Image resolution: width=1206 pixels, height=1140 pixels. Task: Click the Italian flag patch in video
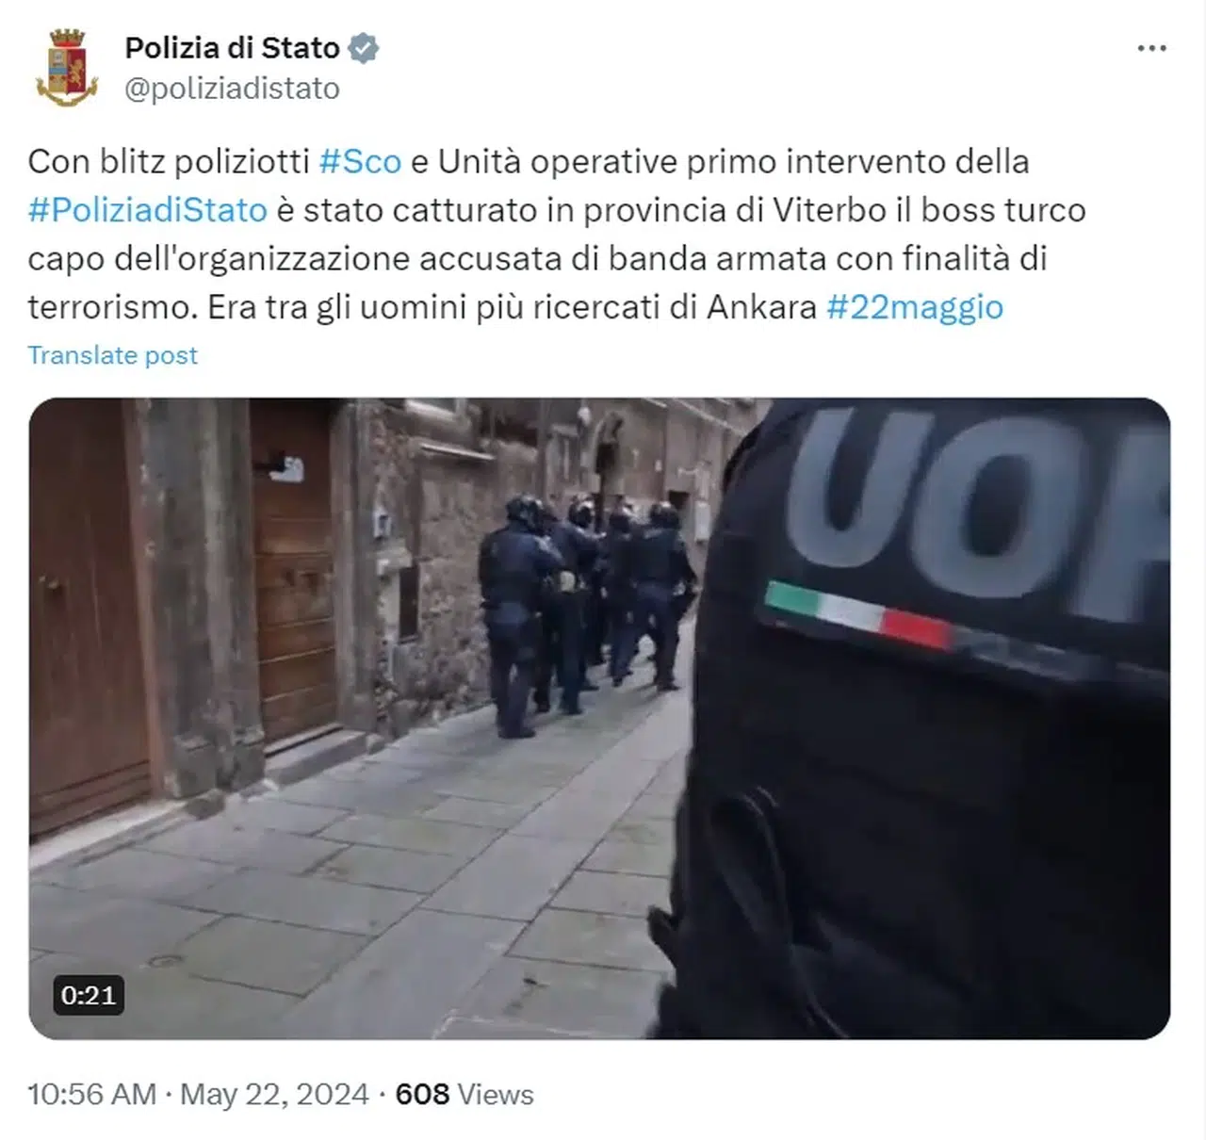(857, 615)
